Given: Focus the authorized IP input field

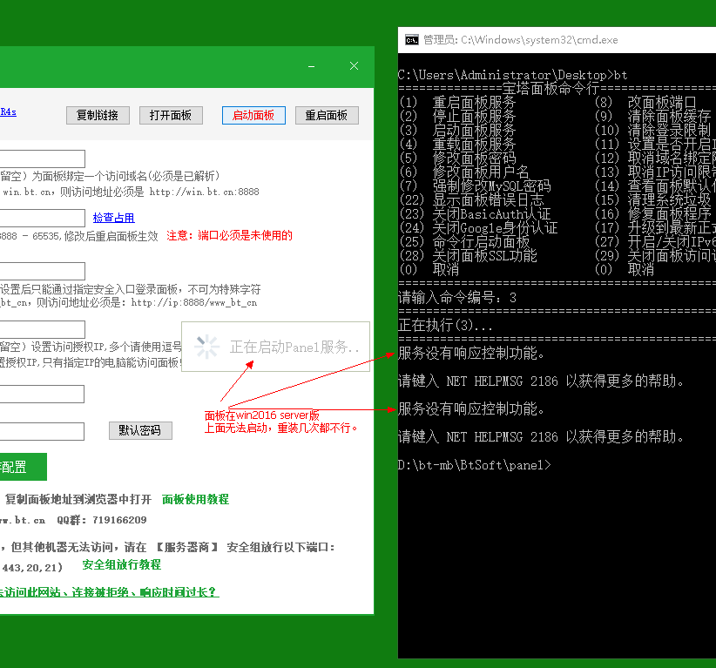Looking at the screenshot, I should (43, 330).
